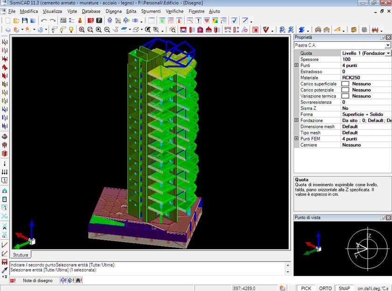This screenshot has width=392, height=291.
Task: Activate PICK mode in the status bar
Action: tap(306, 288)
